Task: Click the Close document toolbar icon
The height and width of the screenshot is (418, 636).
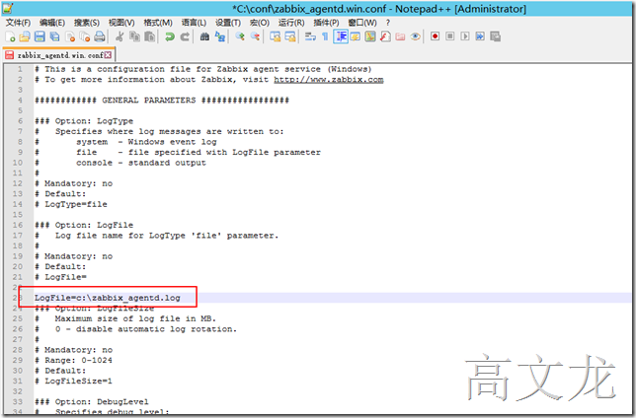Action: coord(70,36)
